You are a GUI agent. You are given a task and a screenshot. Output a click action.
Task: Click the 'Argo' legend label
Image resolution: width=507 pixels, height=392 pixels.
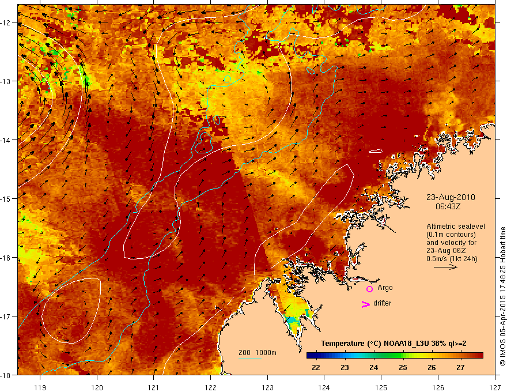point(385,288)
